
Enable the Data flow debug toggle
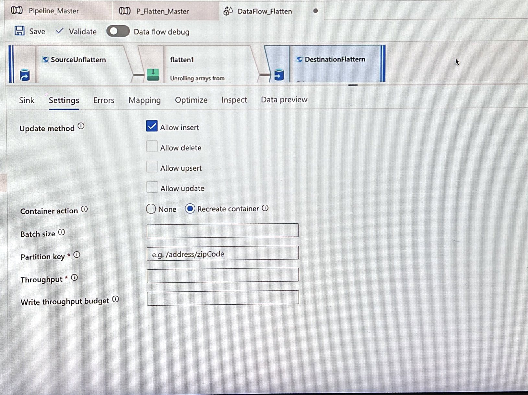tap(118, 31)
